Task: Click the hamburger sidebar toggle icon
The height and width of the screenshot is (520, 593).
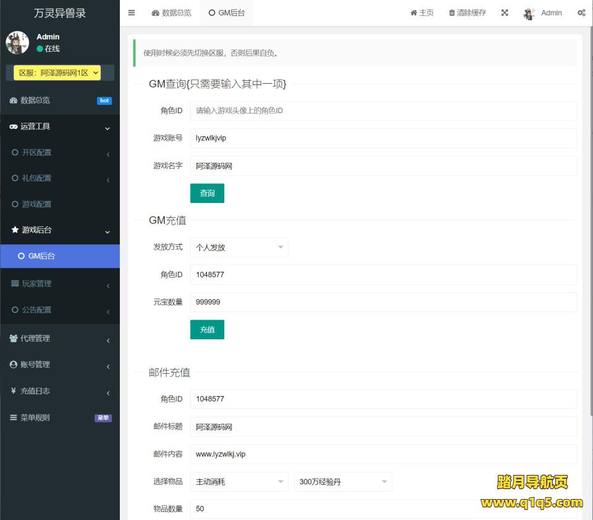Action: [x=132, y=13]
